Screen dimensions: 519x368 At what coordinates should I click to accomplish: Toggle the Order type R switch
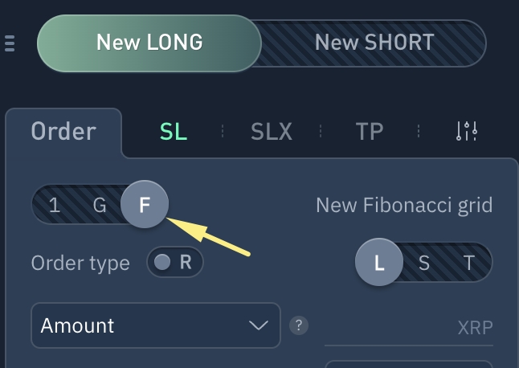[x=175, y=262]
